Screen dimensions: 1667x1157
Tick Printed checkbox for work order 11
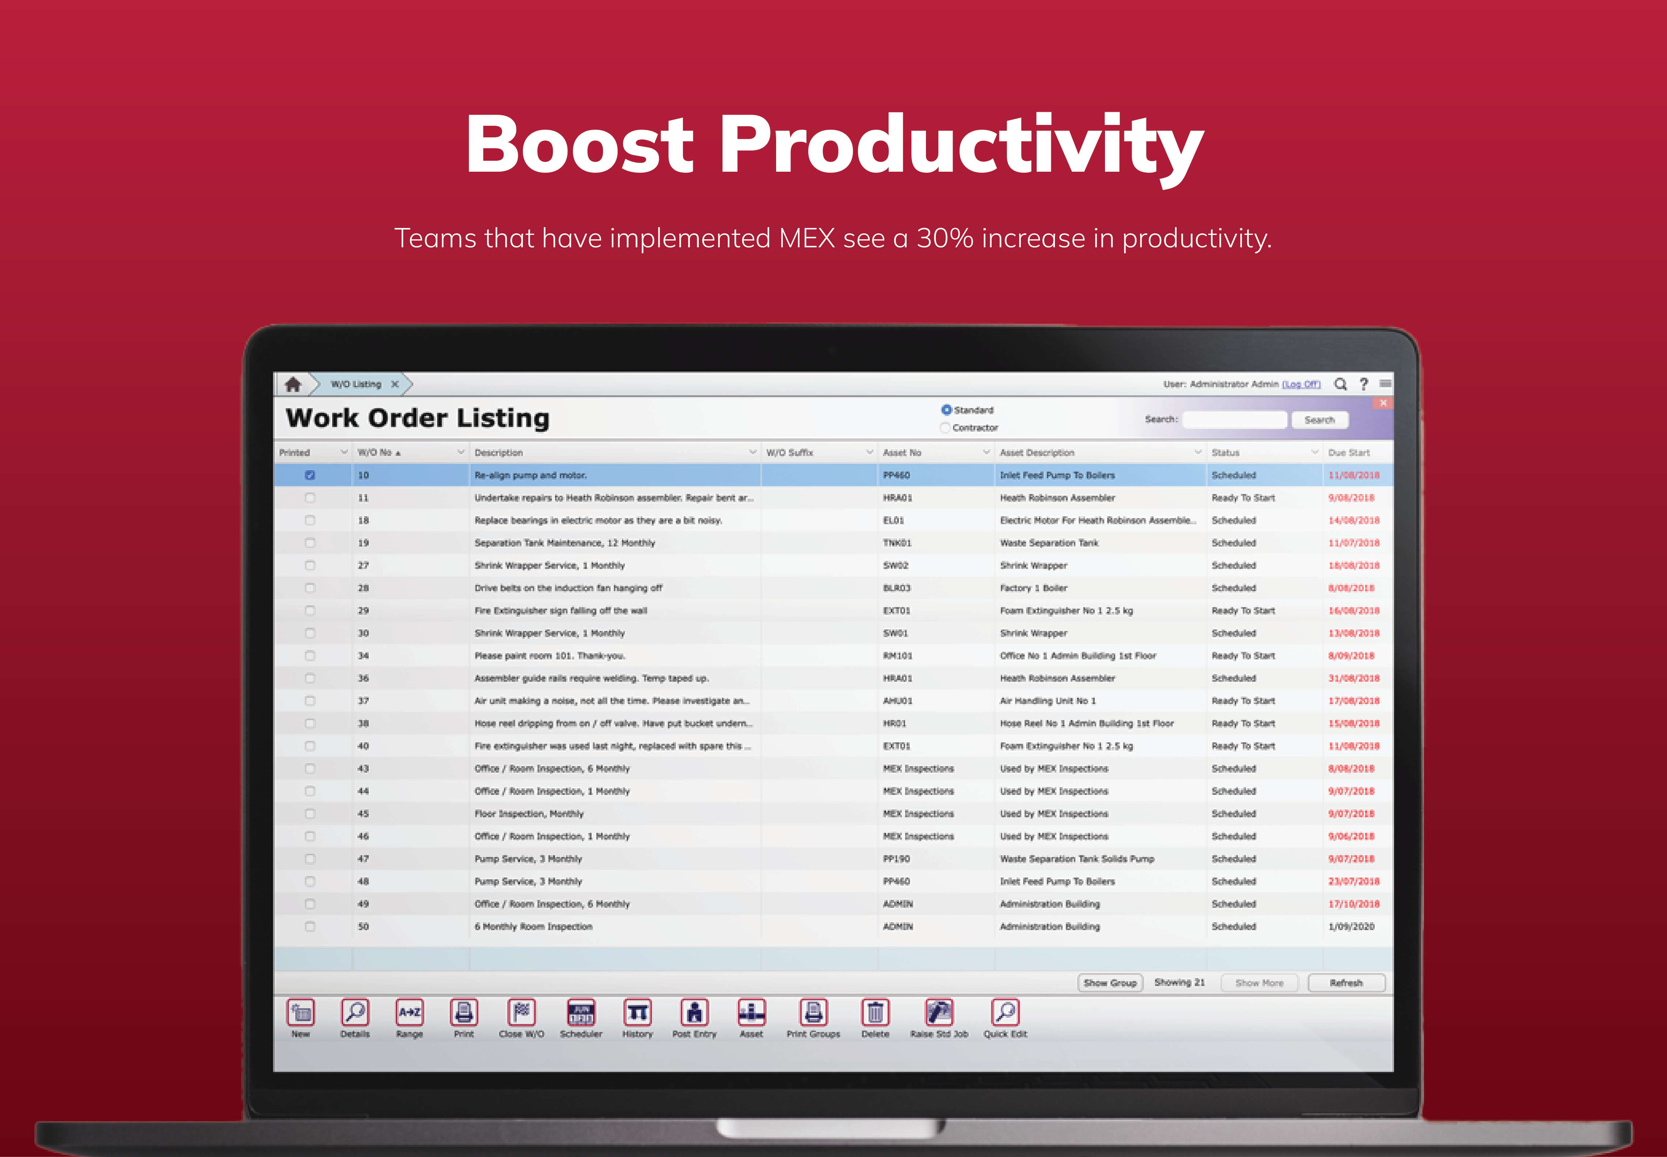[x=310, y=498]
